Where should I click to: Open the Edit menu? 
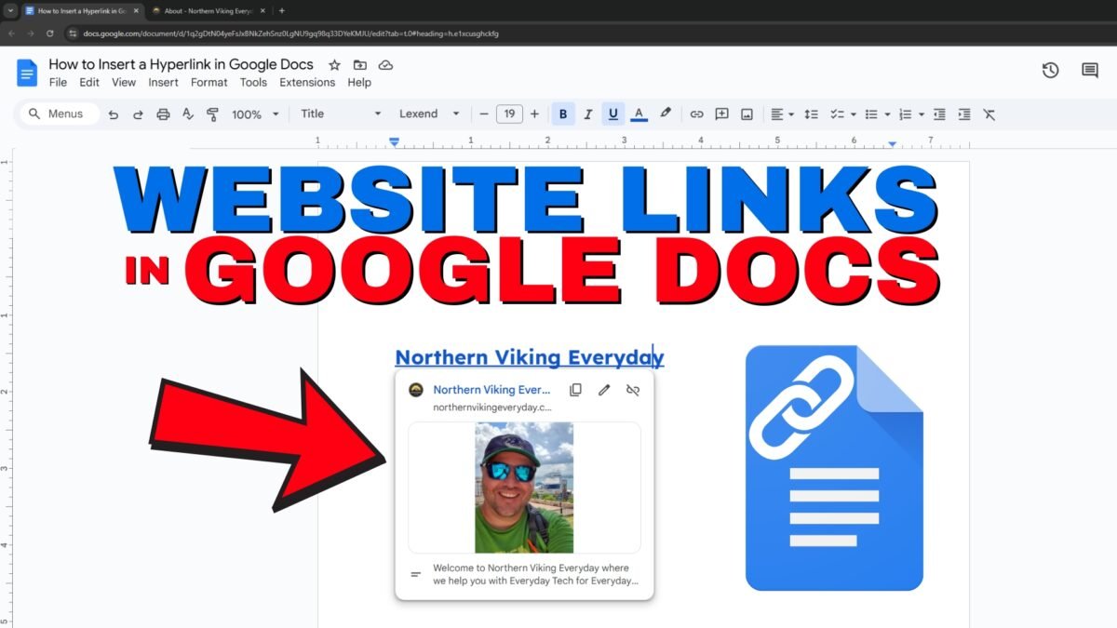[89, 82]
